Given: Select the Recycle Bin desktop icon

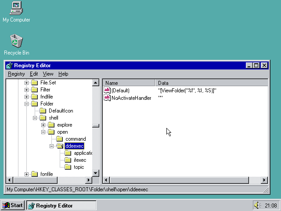Looking at the screenshot, I should click(x=16, y=41).
